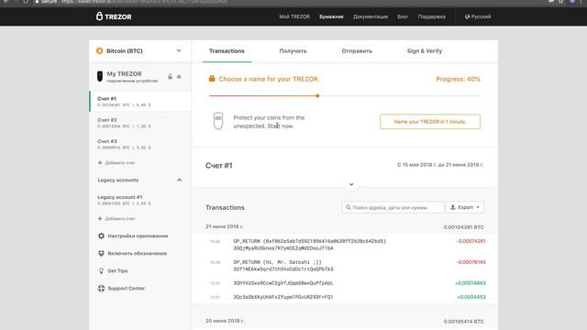
Task: Expand Счет #1 details chevron
Action: (351, 184)
